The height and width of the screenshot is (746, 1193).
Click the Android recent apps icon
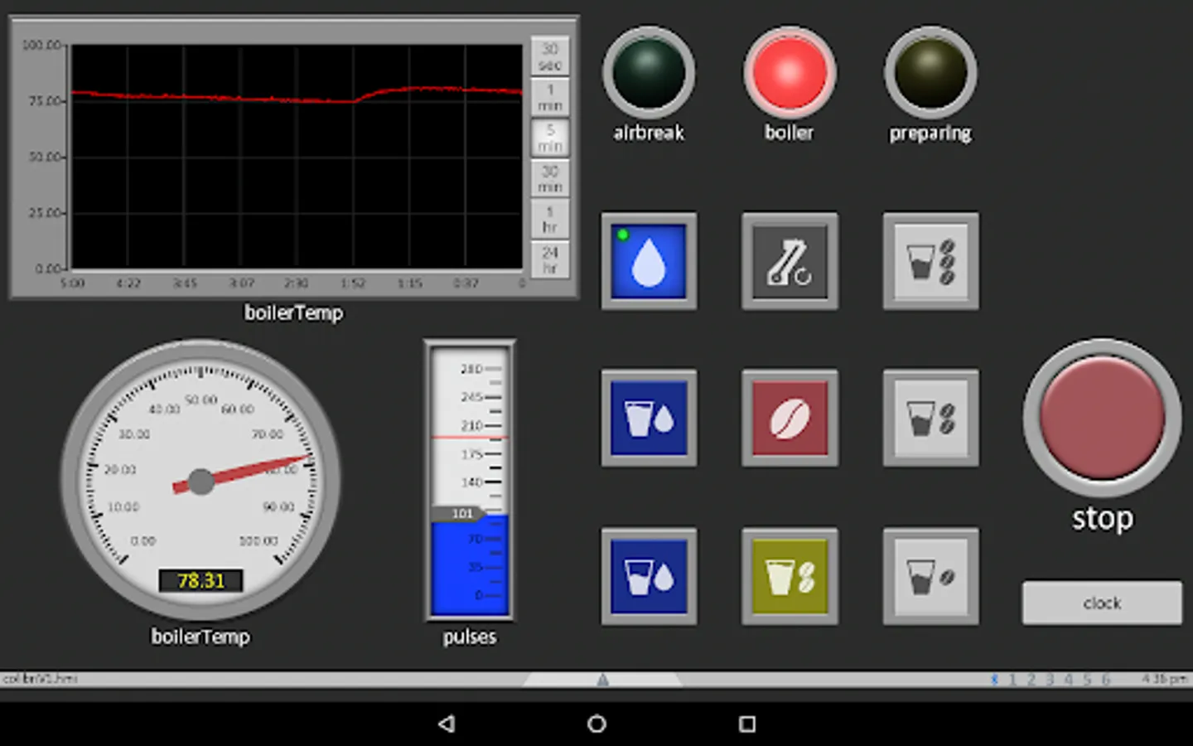coord(746,724)
